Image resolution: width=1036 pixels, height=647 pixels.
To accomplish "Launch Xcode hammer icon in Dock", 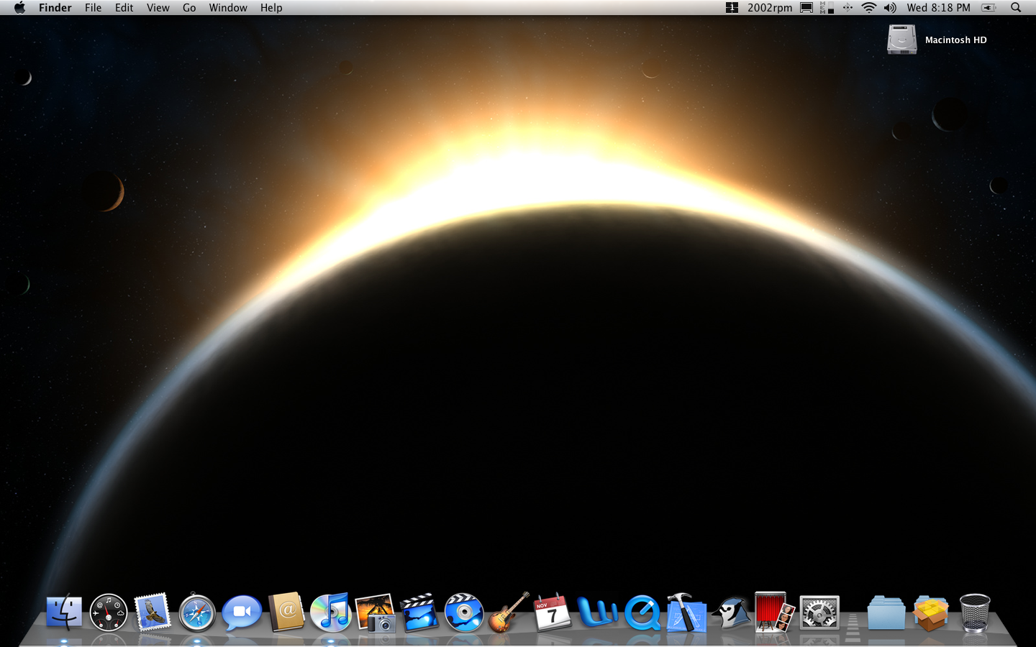I will click(x=686, y=612).
